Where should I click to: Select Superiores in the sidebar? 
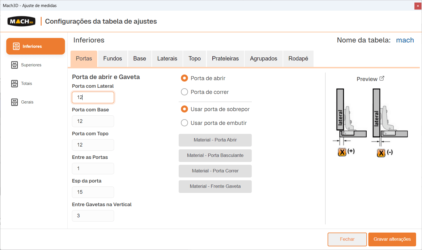tap(35, 65)
